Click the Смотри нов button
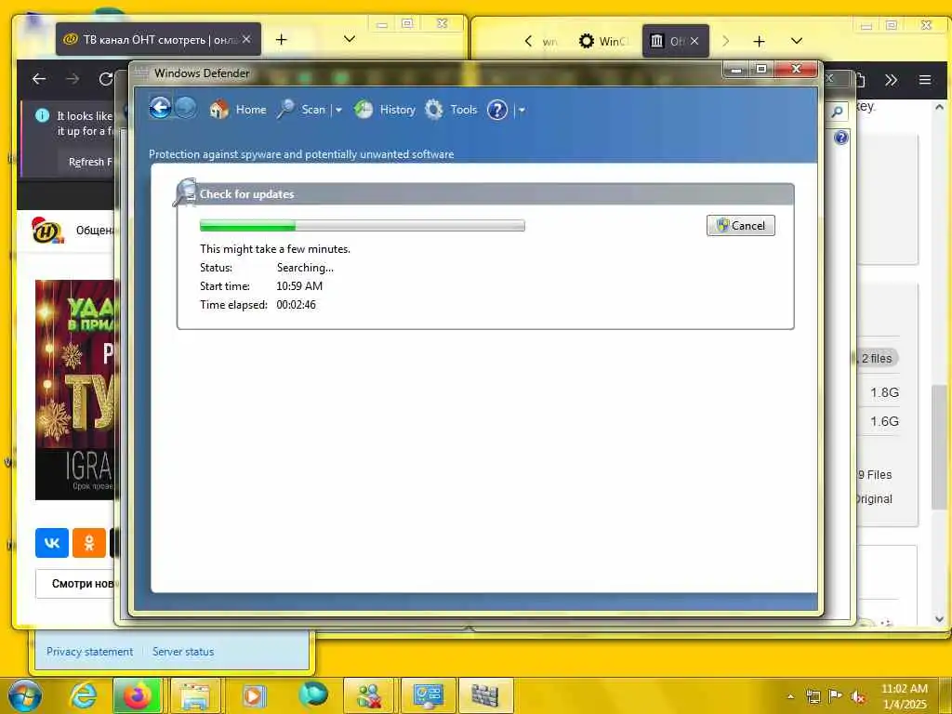Viewport: 952px width, 714px height. (76, 584)
